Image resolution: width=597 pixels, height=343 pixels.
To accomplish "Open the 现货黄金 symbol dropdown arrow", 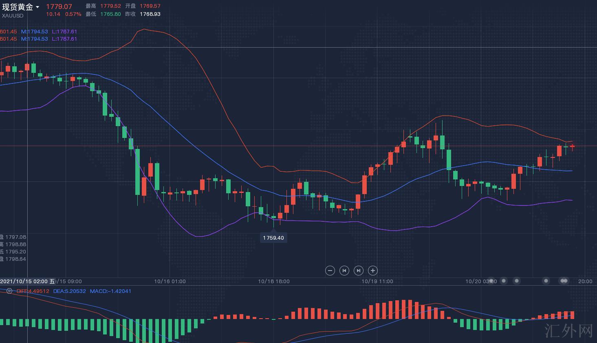I will (x=37, y=7).
